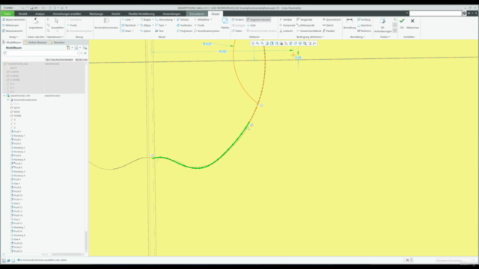The image size is (479, 269).
Task: Apply the Symmetrisch constraint
Action: pos(332,19)
